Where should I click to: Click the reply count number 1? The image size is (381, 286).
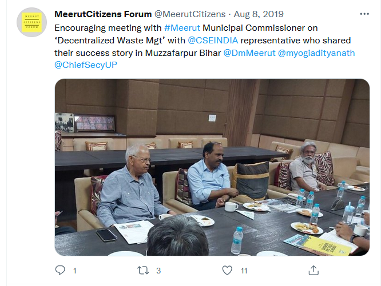[x=75, y=271]
